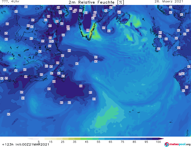Click the '???, 4Uhr' time label
Image resolution: width=191 pixels, height=147 pixels.
coord(10,2)
